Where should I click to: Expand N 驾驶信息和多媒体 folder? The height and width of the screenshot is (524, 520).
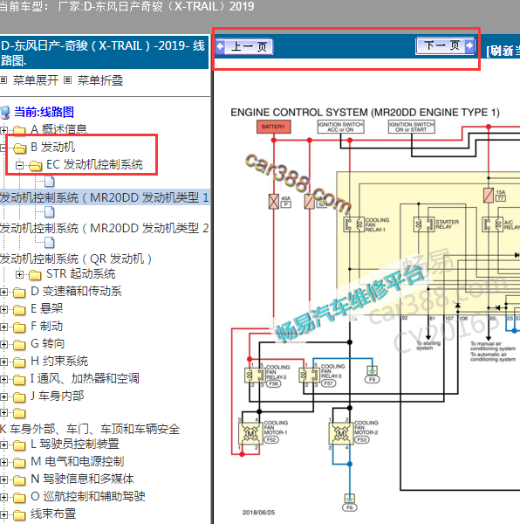tap(3, 479)
